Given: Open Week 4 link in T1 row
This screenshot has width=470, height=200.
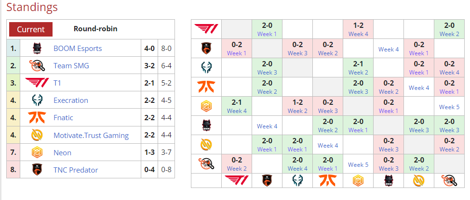Looking at the screenshot, I should (x=358, y=34).
